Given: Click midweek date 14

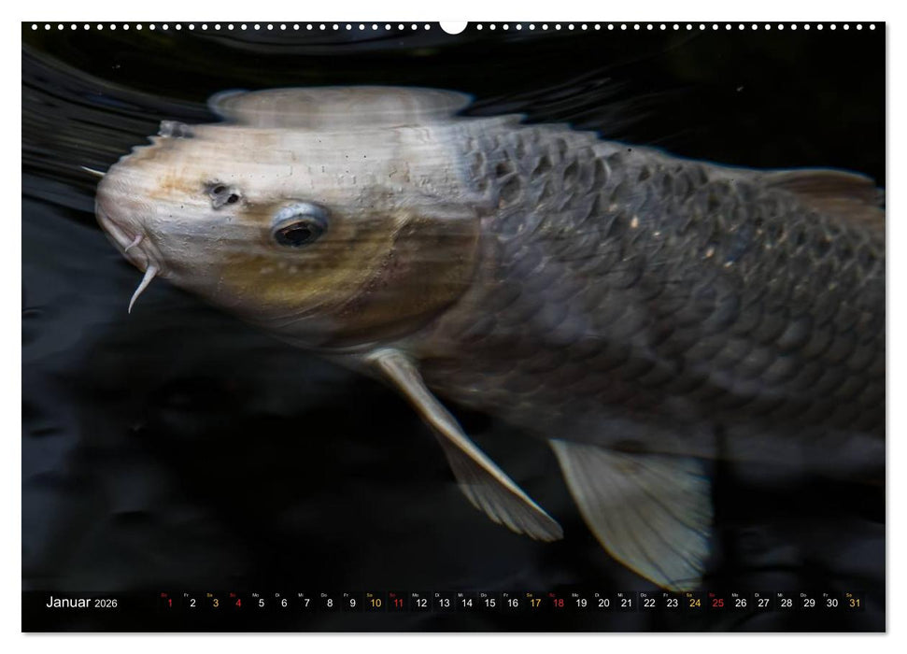Looking at the screenshot, I should (465, 605).
